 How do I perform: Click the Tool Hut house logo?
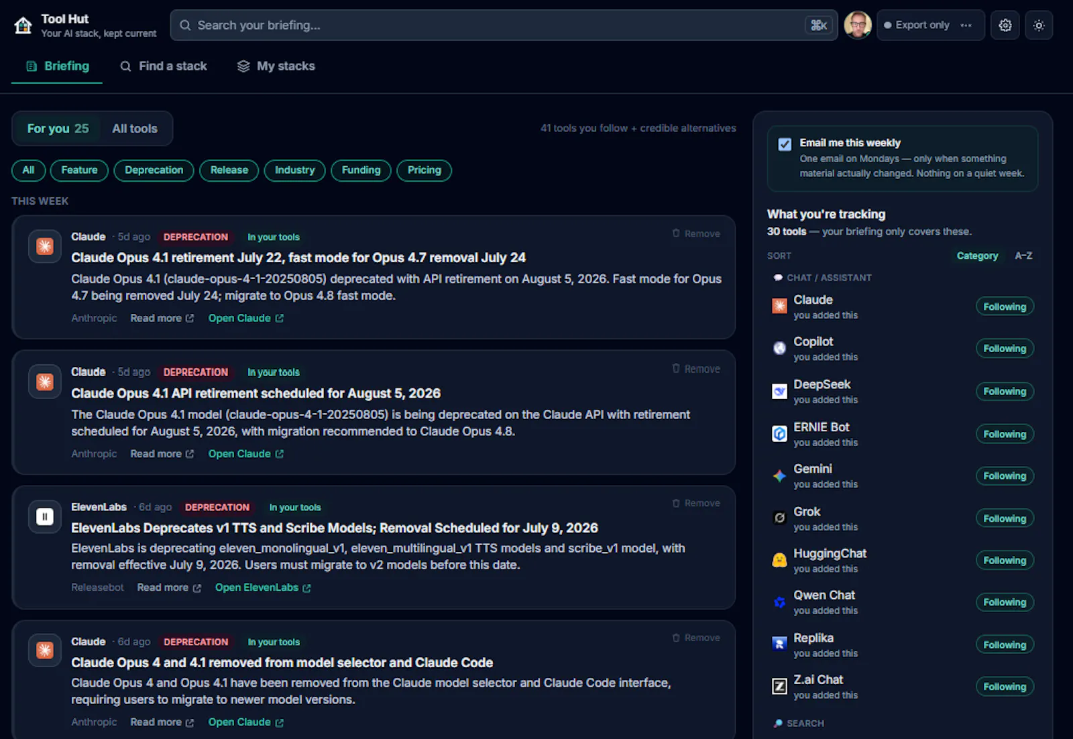23,25
